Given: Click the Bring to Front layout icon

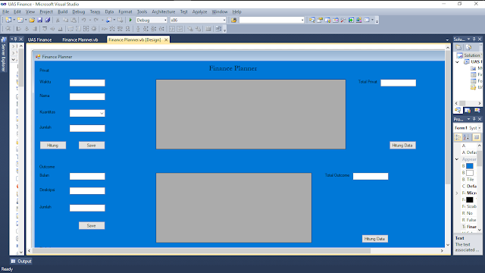Looking at the screenshot, I should point(190,29).
